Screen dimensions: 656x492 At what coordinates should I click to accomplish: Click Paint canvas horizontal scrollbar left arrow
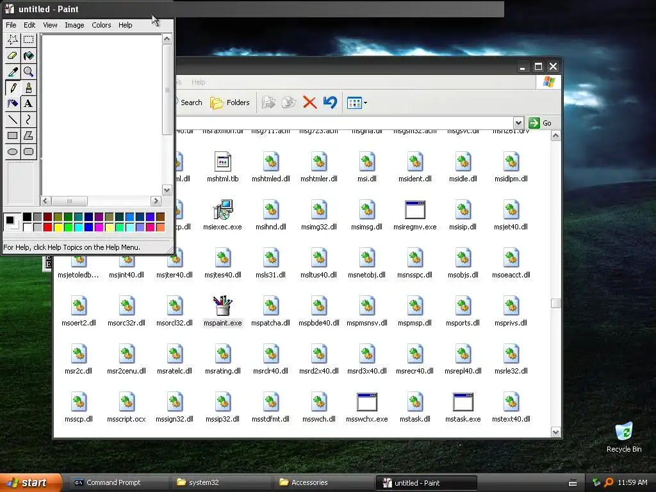[x=45, y=201]
